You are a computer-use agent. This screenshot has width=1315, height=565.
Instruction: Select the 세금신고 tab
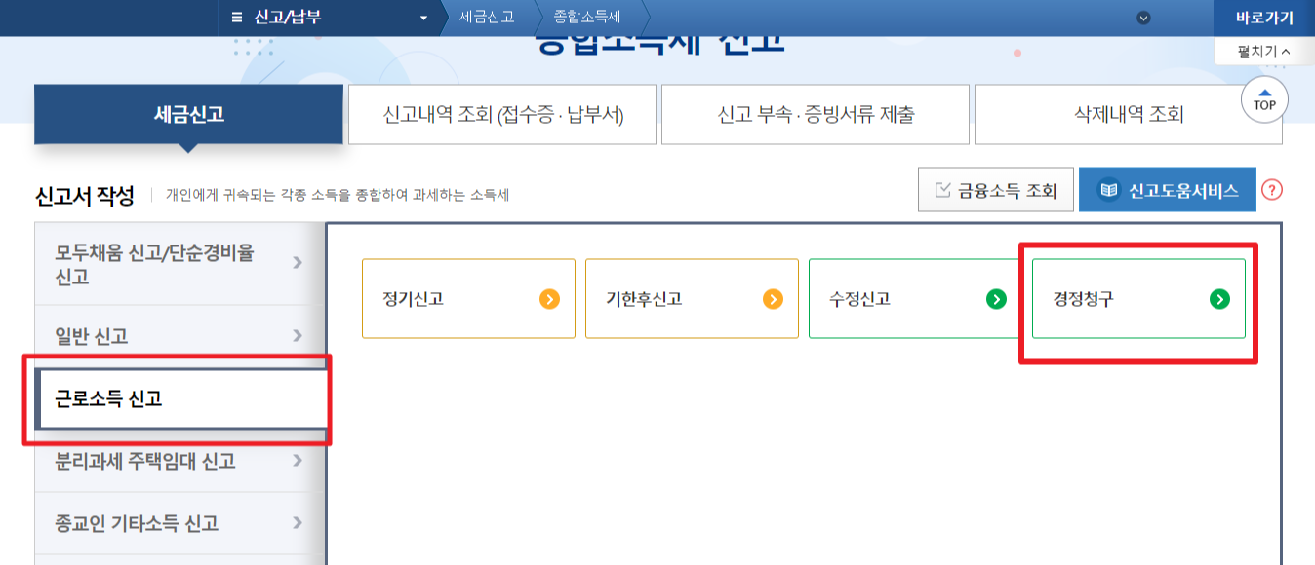[x=189, y=114]
